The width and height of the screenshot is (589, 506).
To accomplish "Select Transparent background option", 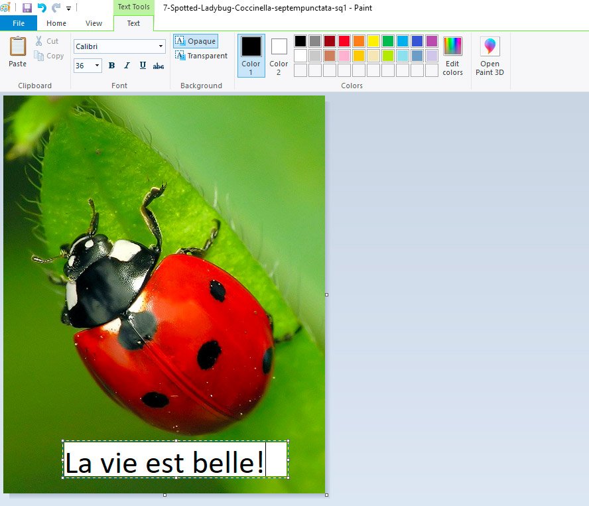I will [x=202, y=56].
